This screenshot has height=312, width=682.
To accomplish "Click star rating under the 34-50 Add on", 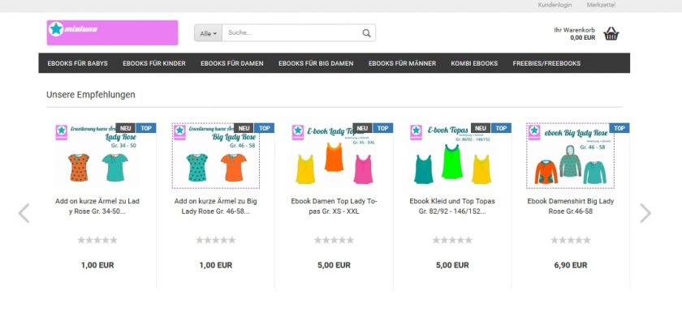I will (x=97, y=240).
